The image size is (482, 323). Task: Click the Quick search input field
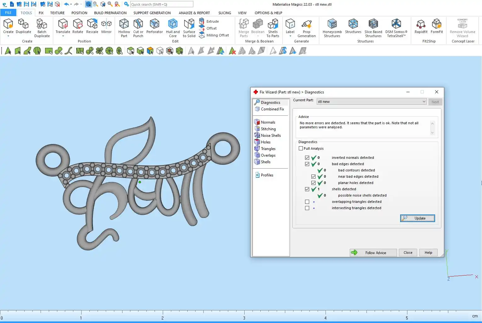(162, 4)
